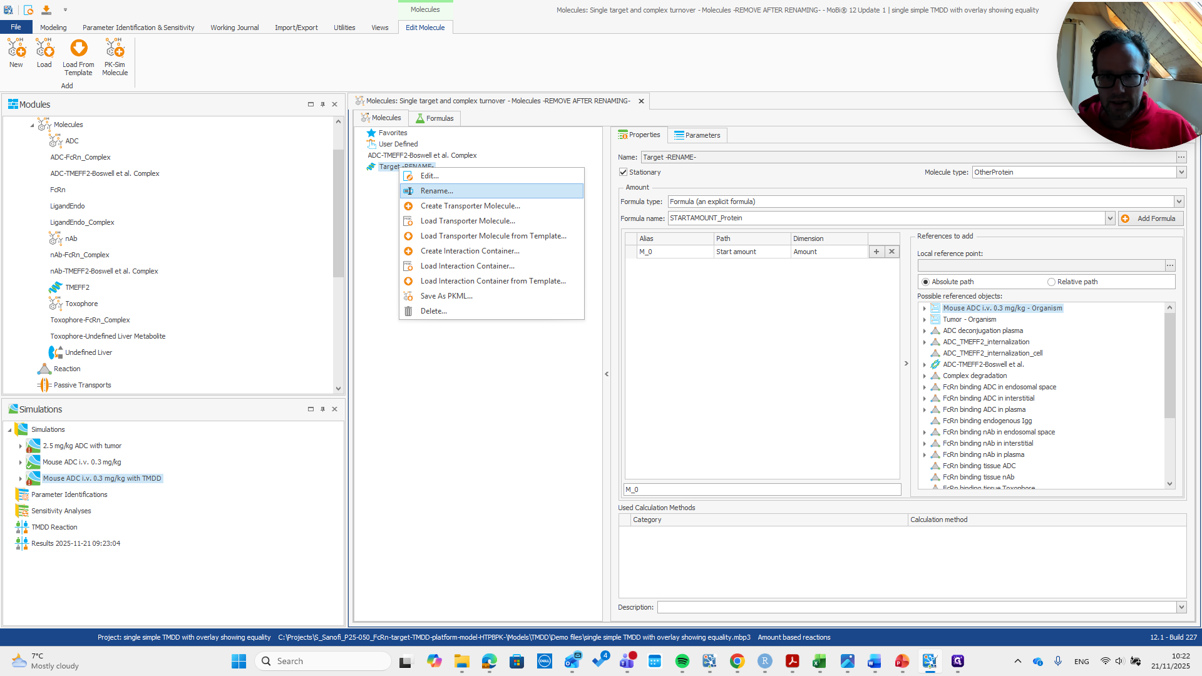
Task: Open the Formula type dropdown
Action: (x=1178, y=202)
